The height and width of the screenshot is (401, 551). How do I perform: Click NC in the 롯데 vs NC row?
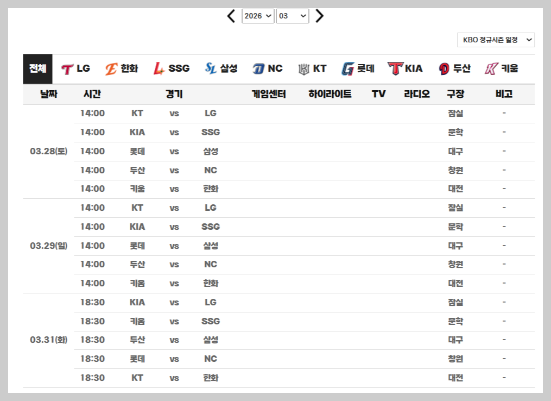[x=211, y=359]
